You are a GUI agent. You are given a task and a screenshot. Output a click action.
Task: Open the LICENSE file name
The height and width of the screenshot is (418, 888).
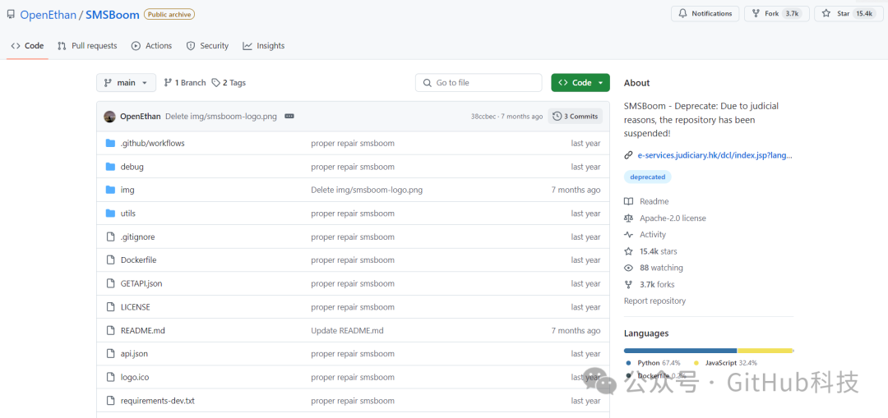point(136,307)
